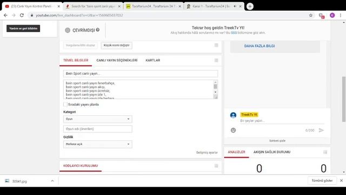Open the purple K profile avatar
Viewport: 346px width, 195px height.
332,15
